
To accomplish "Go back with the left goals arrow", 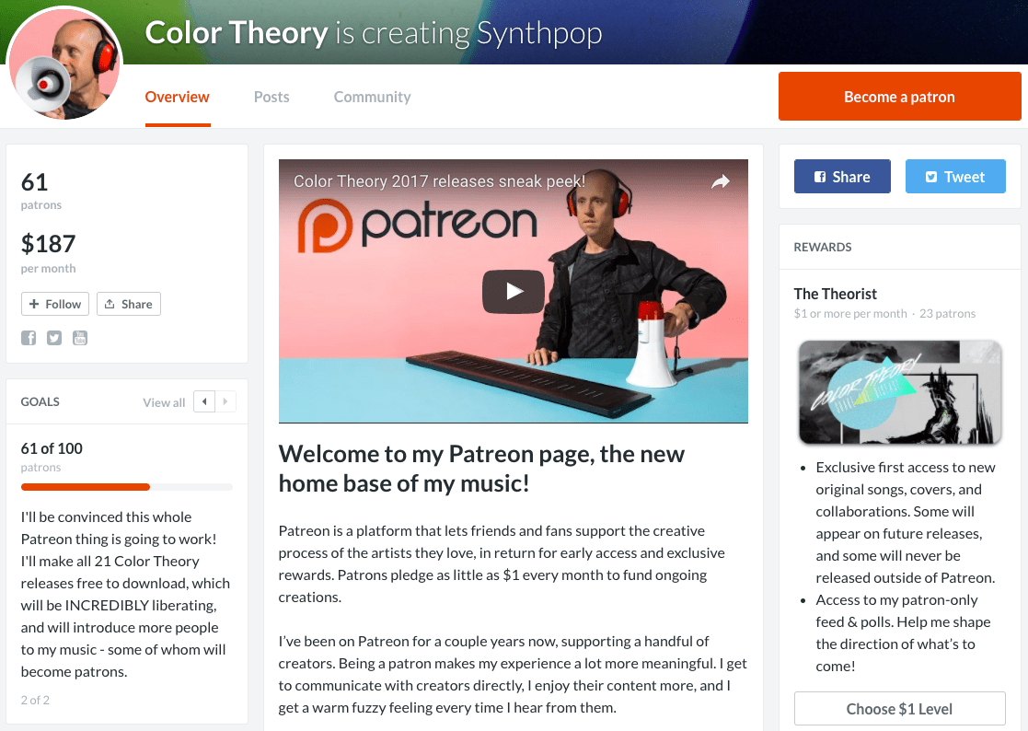I will pyautogui.click(x=203, y=401).
